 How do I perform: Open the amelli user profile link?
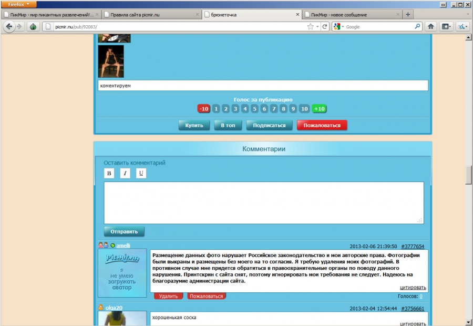(x=123, y=246)
